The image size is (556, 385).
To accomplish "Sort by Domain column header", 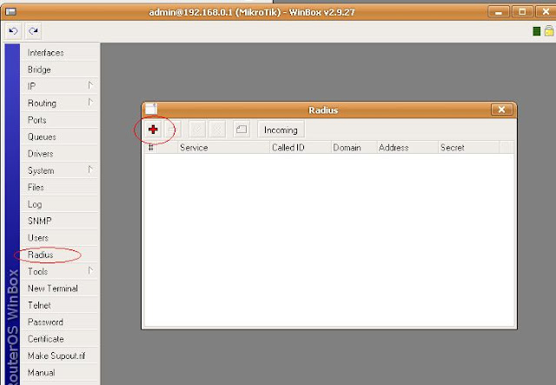I will click(354, 148).
